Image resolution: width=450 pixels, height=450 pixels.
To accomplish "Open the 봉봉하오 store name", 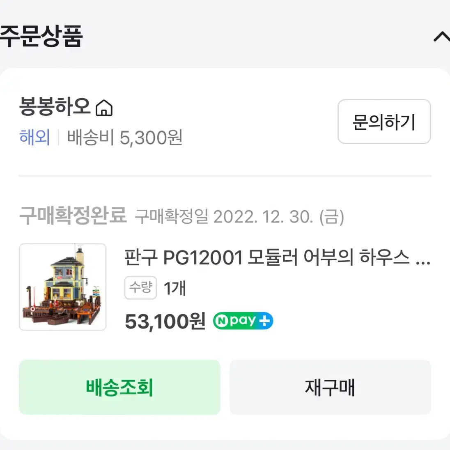I will pos(55,106).
